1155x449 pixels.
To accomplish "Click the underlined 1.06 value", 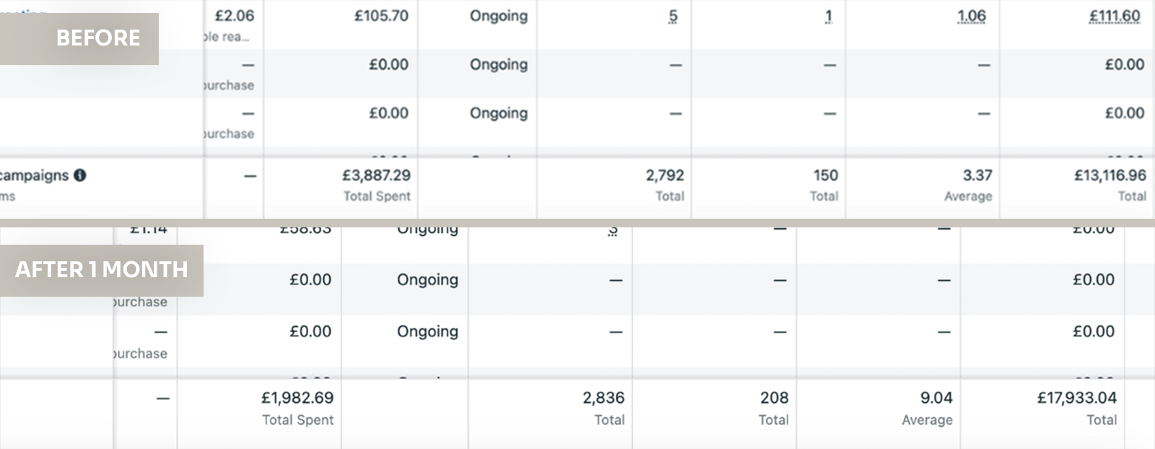I will [x=972, y=16].
